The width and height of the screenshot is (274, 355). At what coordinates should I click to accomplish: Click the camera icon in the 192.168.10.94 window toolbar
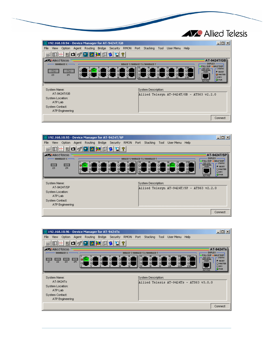tap(73, 55)
